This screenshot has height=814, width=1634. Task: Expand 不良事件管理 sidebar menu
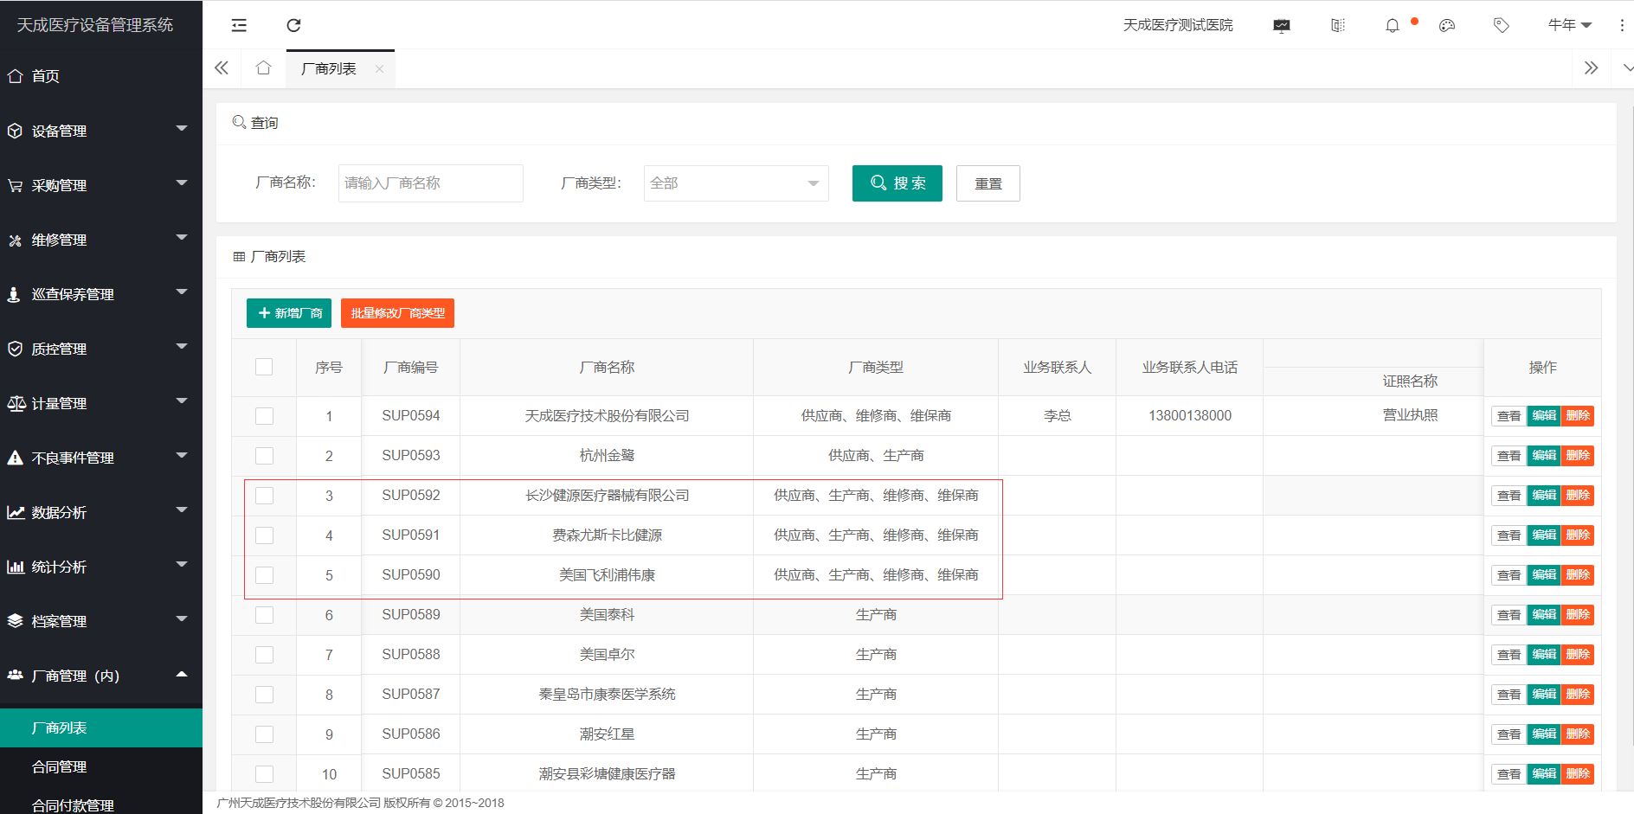pos(101,458)
